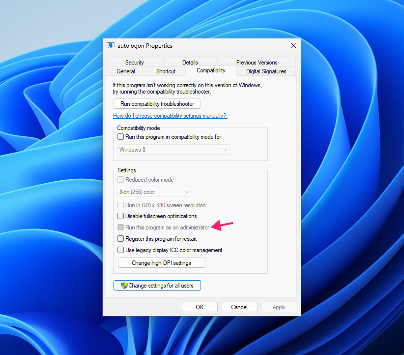Screen dimensions: 404x355
Task: Enable Register this program for restart
Action: [x=120, y=239]
